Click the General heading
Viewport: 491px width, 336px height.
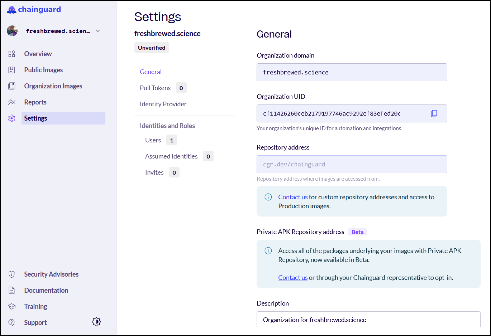point(274,34)
